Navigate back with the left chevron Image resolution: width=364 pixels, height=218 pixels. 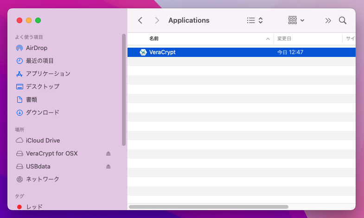(x=140, y=20)
